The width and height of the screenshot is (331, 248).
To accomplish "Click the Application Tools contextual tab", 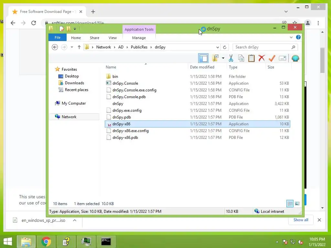I will click(139, 29).
